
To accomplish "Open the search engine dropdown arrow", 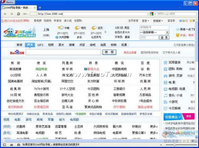I will [x=155, y=14].
